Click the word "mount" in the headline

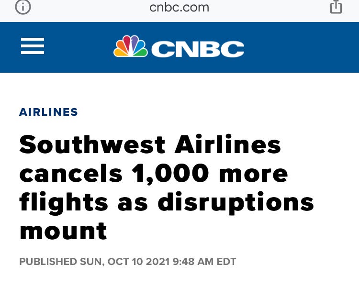tap(63, 231)
